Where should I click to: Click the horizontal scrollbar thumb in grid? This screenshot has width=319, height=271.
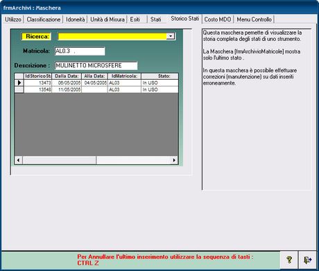tap(60, 160)
